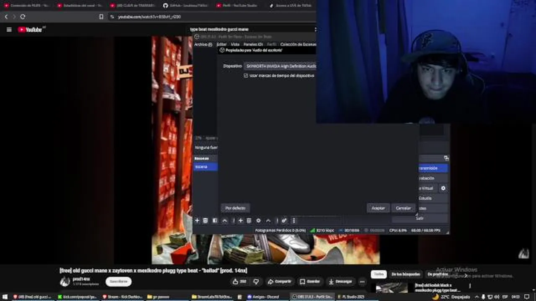Reload the YouTube page
The width and height of the screenshot is (536, 301).
tap(23, 17)
